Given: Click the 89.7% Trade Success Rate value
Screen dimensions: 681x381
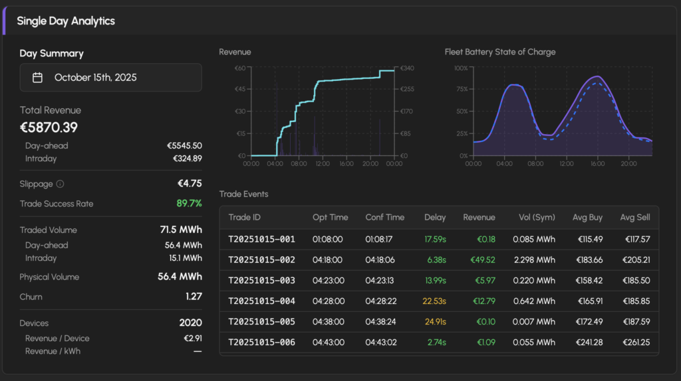Looking at the screenshot, I should click(x=188, y=204).
